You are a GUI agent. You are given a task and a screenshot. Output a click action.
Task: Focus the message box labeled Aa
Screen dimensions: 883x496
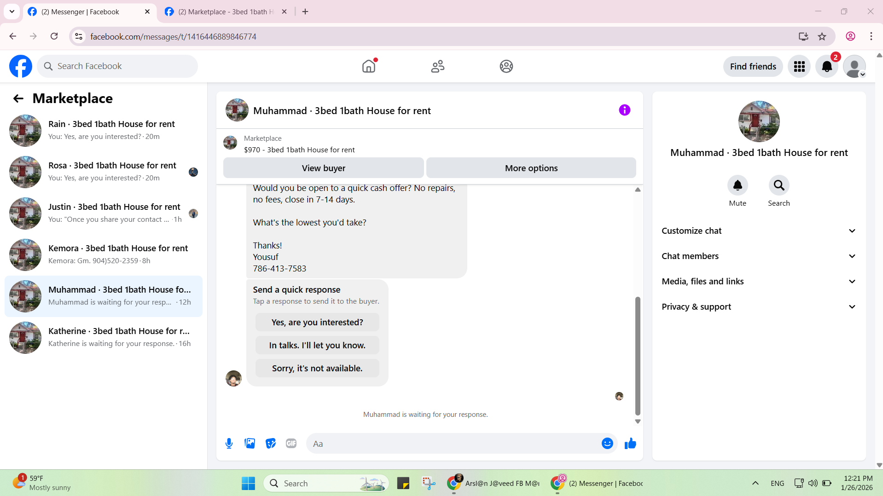pyautogui.click(x=453, y=444)
